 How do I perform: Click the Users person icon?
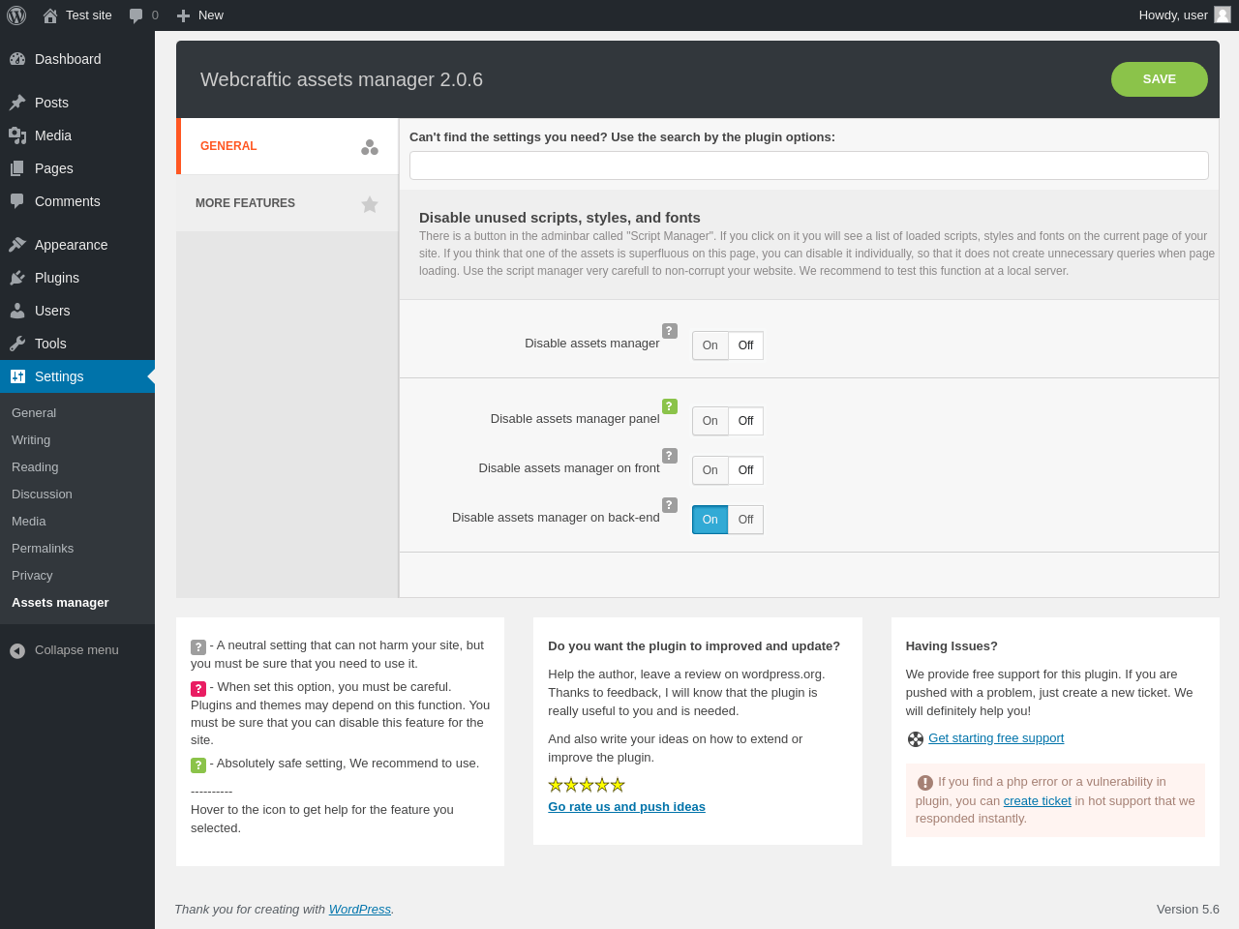[x=17, y=311]
